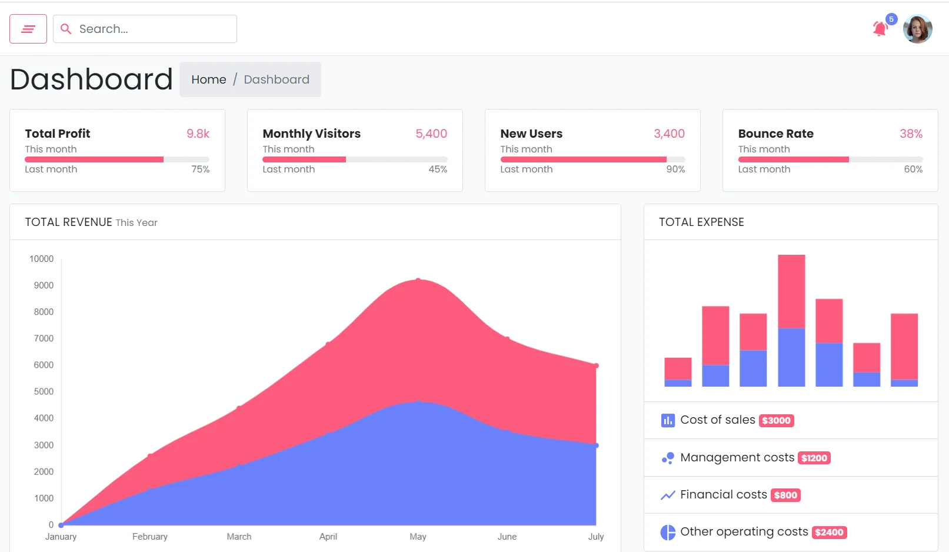Viewport: 949px width, 552px height.
Task: Click the Total Profit progress bar
Action: [117, 159]
